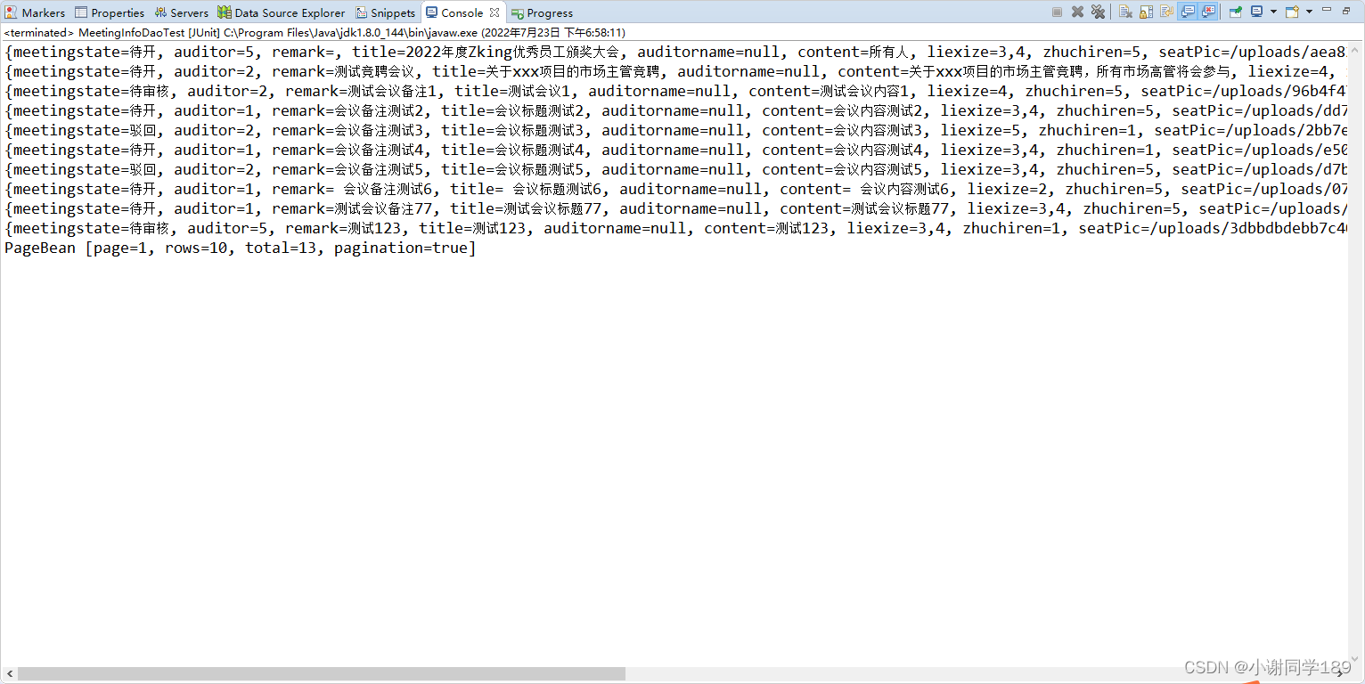Click the Properties tab icon
Viewport: 1365px width, 684px height.
click(x=81, y=12)
